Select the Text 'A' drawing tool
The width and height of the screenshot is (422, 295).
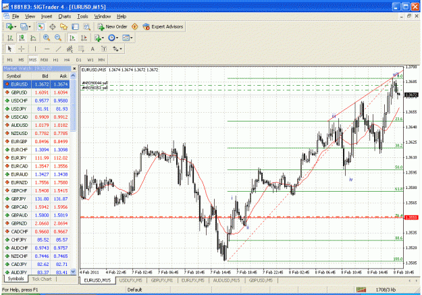(x=93, y=49)
